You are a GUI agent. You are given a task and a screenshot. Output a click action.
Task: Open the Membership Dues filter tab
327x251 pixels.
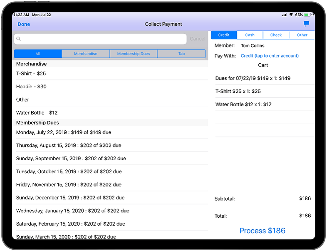click(134, 54)
